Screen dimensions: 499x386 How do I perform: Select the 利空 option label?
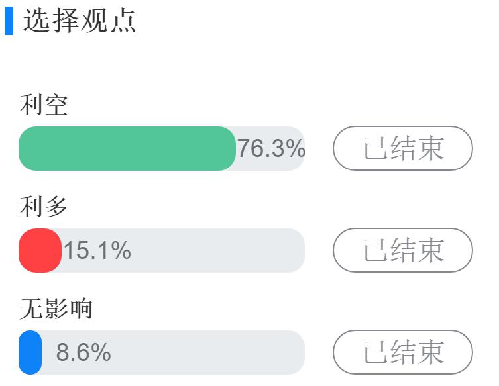pos(43,105)
